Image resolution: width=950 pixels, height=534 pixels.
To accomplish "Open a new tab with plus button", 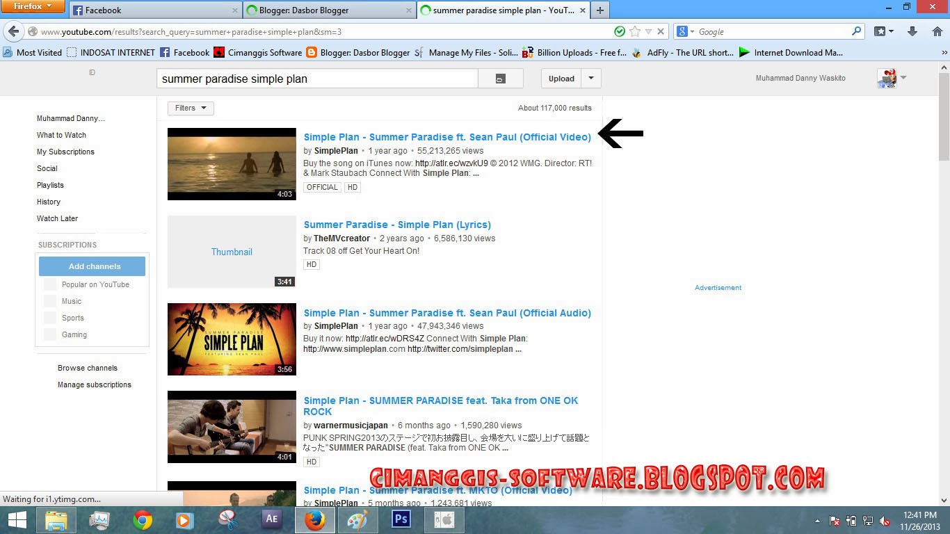I will [600, 10].
